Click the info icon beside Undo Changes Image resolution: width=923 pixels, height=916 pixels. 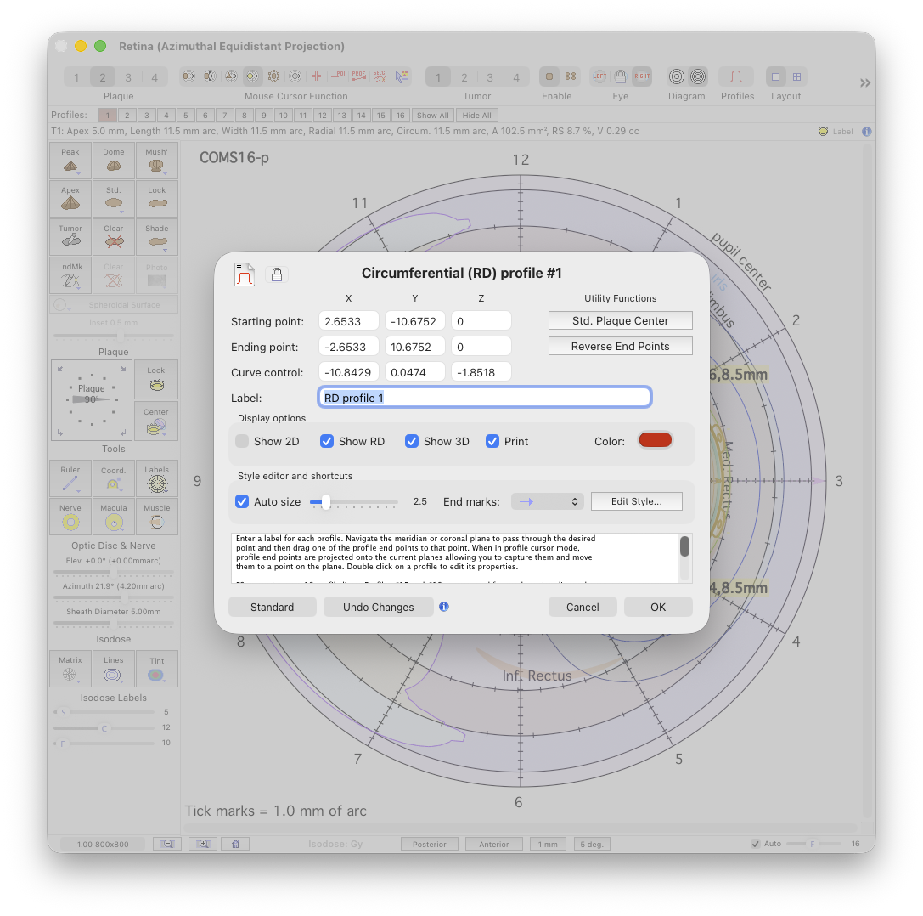443,607
